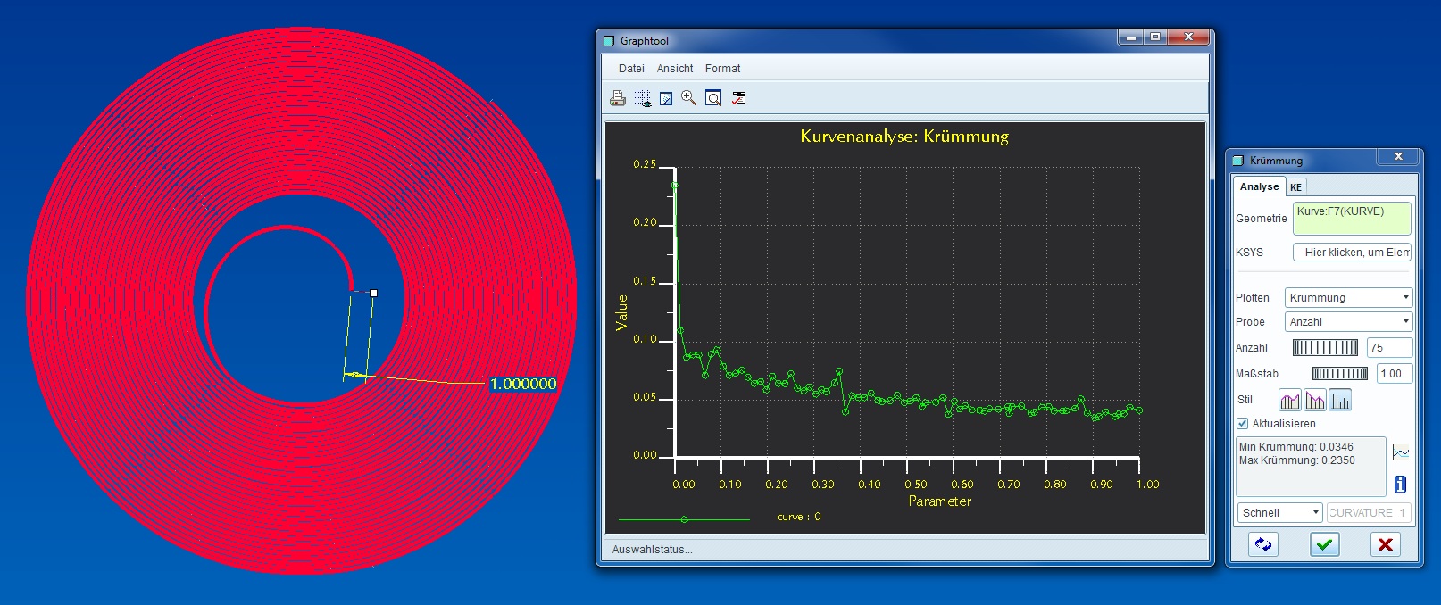Click the repeat analysis arrows button
This screenshot has width=1441, height=605.
[1262, 544]
